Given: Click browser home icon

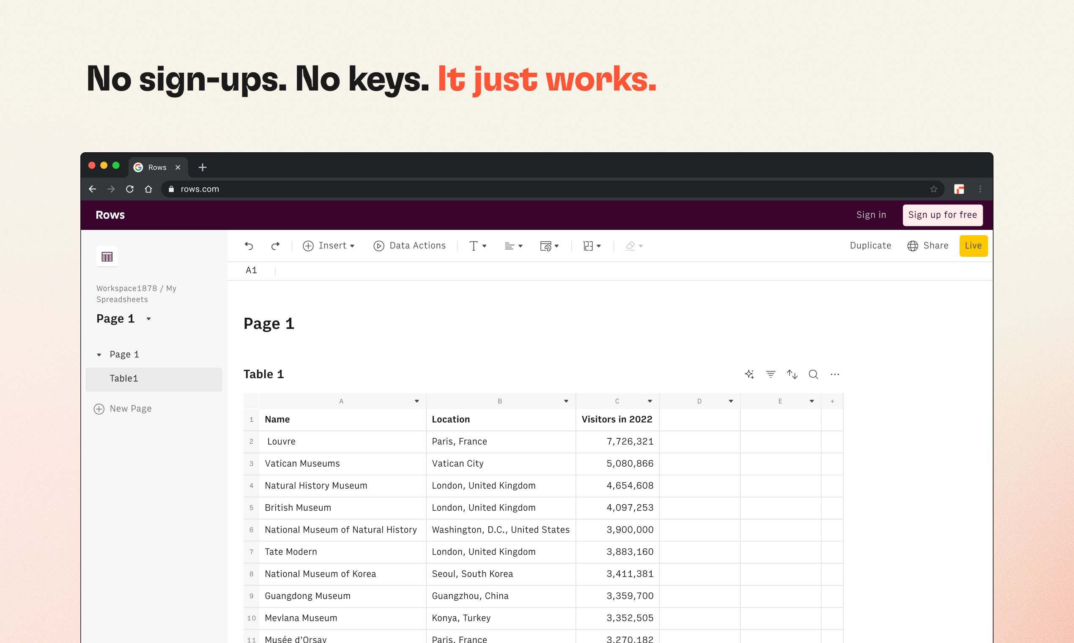Looking at the screenshot, I should click(148, 189).
